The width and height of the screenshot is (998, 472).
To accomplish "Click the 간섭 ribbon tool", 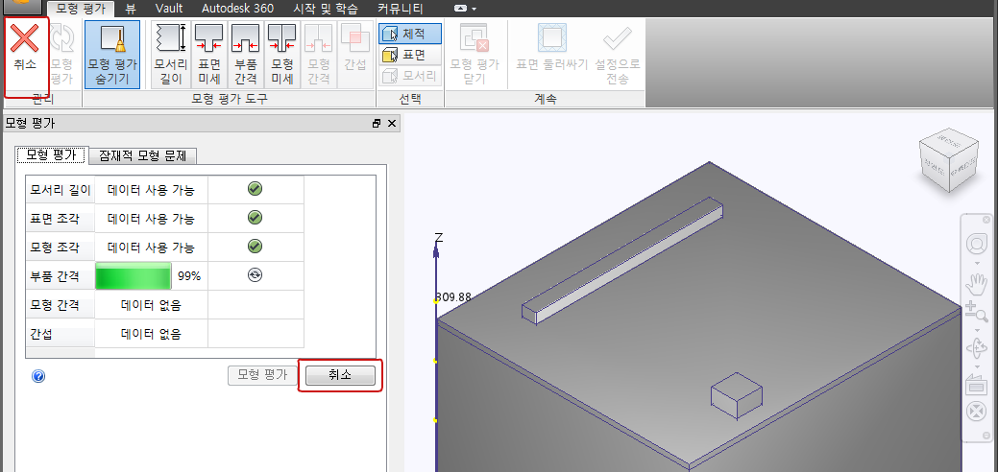I will click(x=355, y=54).
